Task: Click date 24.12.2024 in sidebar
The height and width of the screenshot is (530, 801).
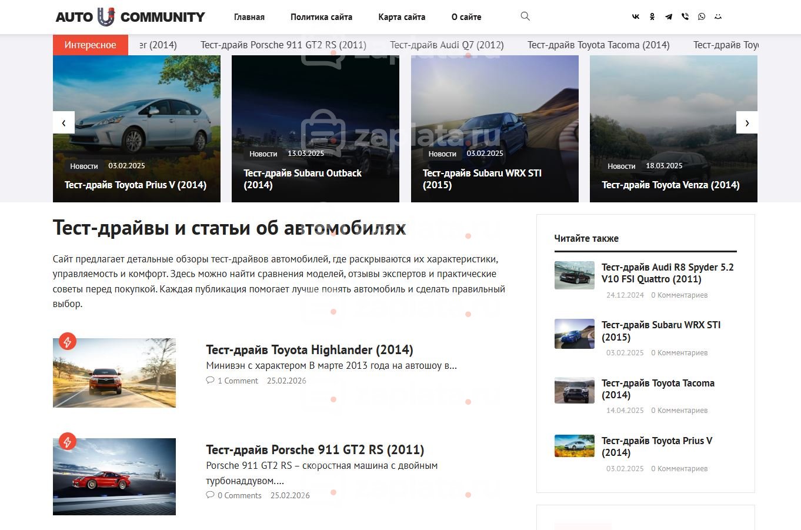Action: (625, 295)
